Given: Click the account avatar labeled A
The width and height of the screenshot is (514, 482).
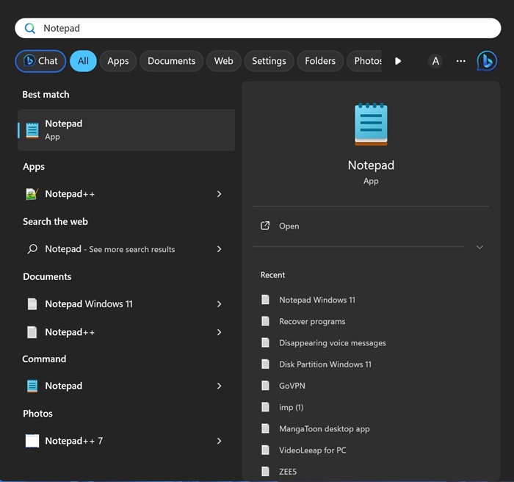Looking at the screenshot, I should pyautogui.click(x=435, y=61).
